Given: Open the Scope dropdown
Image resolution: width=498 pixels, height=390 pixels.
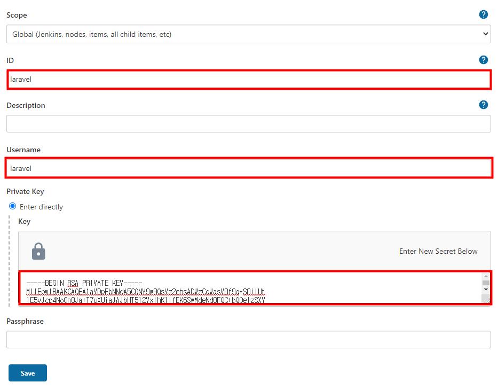Looking at the screenshot, I should (x=249, y=34).
